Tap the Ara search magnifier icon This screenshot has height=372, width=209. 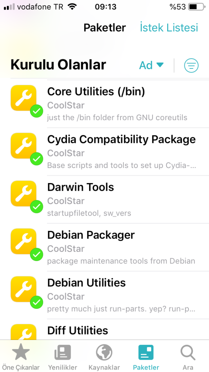click(188, 353)
